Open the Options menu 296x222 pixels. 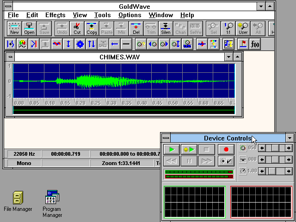130,15
